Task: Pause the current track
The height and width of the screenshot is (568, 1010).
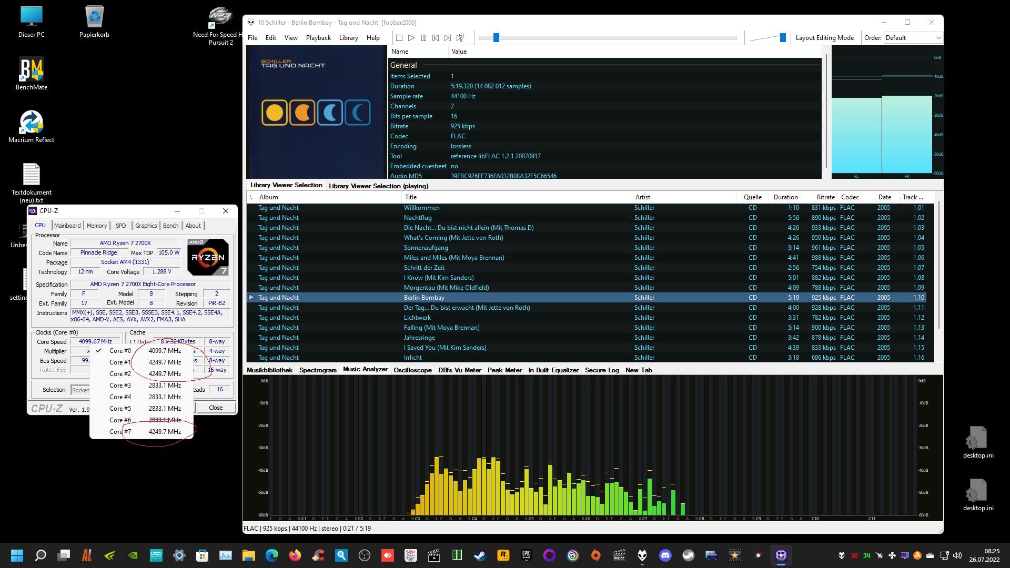Action: coord(423,38)
